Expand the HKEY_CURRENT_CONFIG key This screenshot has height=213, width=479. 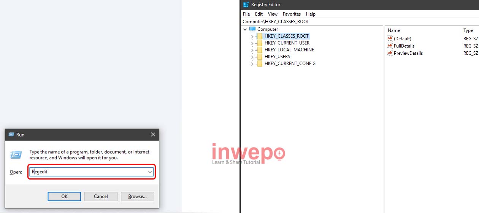pyautogui.click(x=252, y=64)
